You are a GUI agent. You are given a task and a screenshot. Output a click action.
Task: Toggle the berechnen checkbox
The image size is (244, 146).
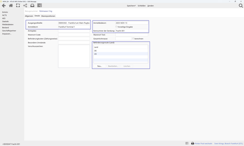(133, 38)
